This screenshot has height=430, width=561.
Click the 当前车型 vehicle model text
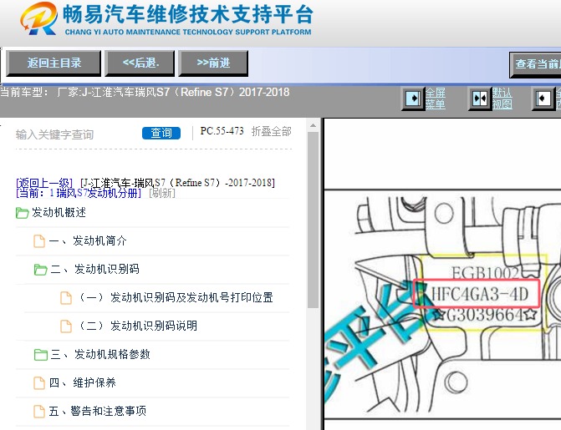(145, 92)
